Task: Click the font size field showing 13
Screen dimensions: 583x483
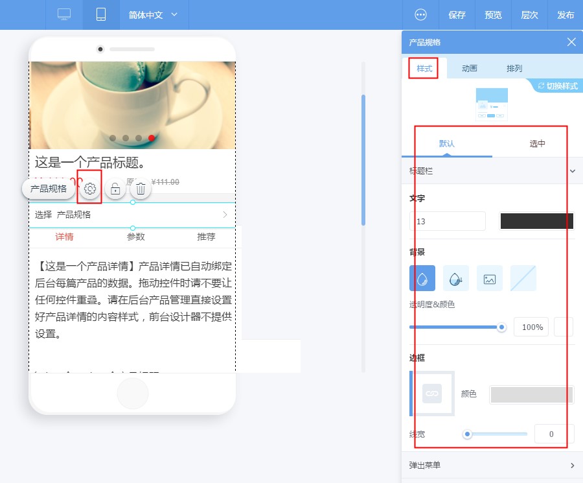Action: [448, 222]
